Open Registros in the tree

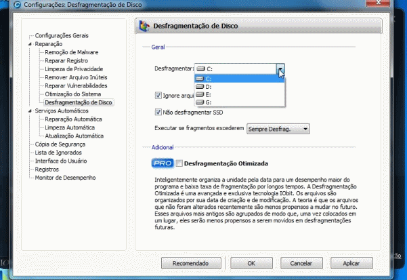tap(47, 169)
